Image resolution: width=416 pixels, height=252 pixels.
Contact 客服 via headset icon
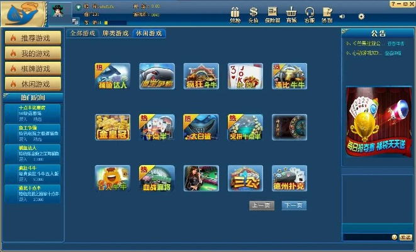(x=309, y=14)
